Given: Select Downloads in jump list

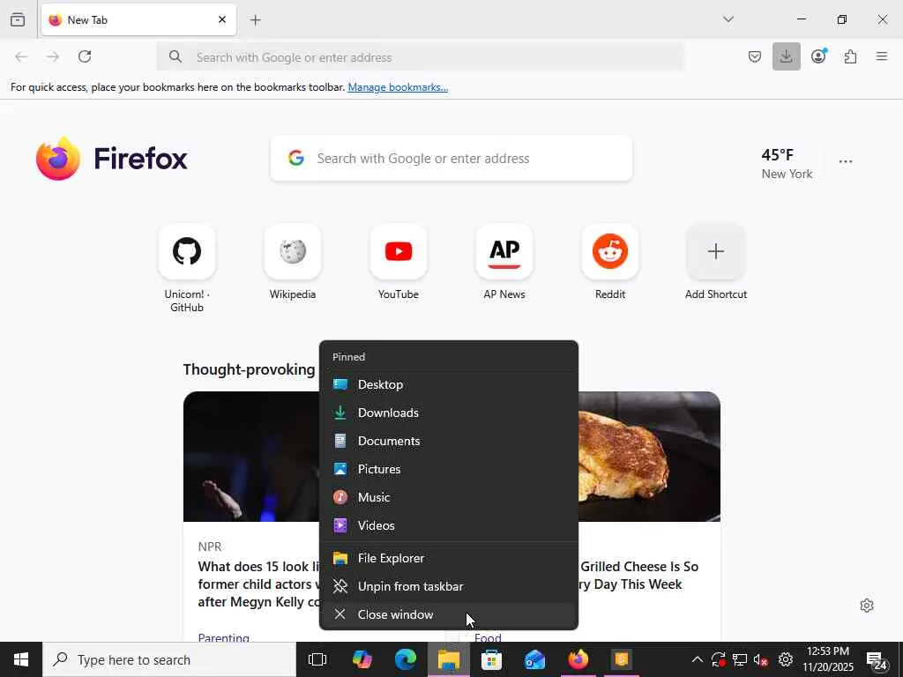Looking at the screenshot, I should [449, 413].
